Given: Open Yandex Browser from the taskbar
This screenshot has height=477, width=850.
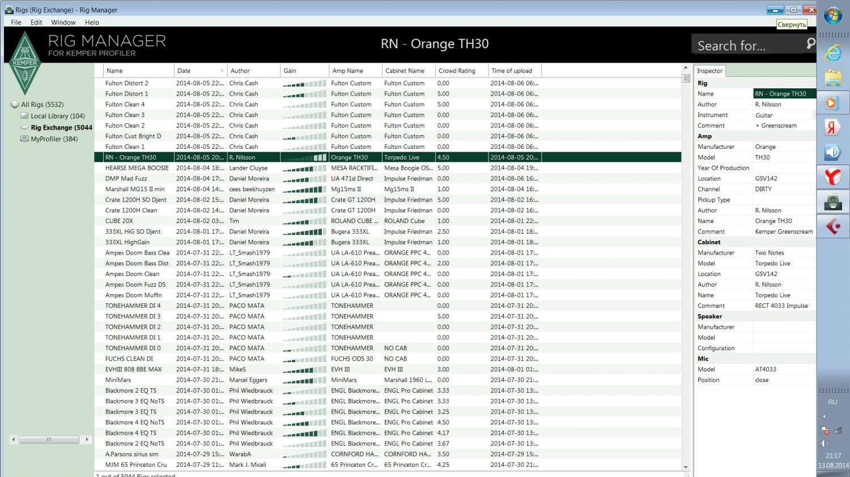Looking at the screenshot, I should pos(832,177).
